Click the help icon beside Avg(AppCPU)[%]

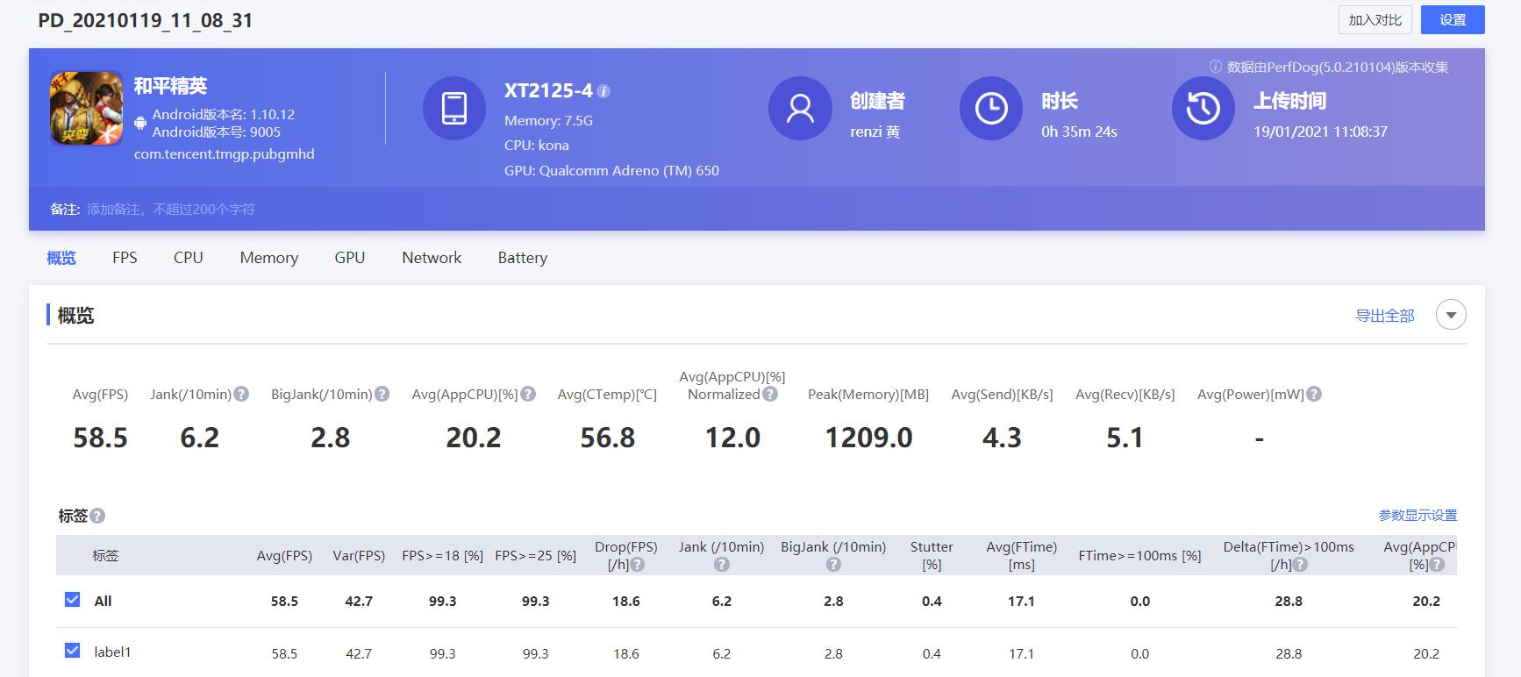528,395
